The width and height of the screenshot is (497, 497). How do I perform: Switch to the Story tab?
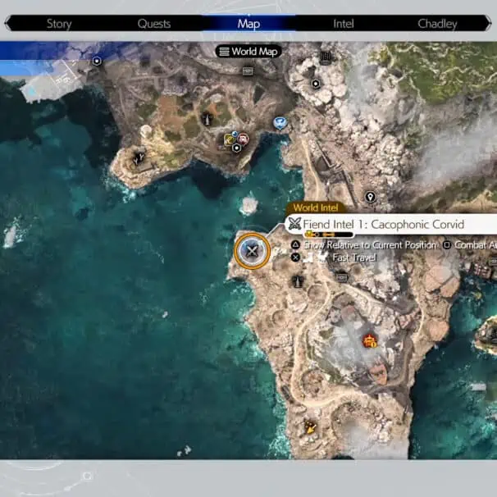(x=59, y=24)
